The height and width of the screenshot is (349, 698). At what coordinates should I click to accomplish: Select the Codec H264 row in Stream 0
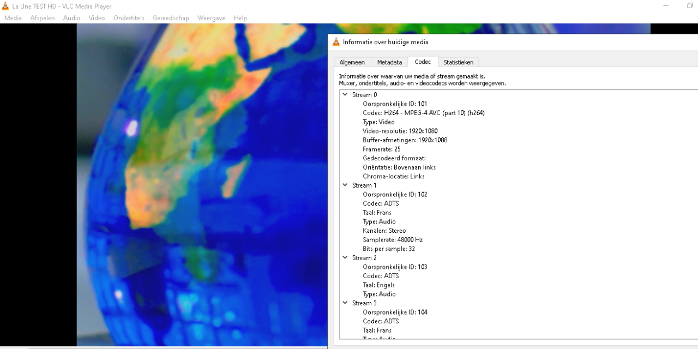423,113
